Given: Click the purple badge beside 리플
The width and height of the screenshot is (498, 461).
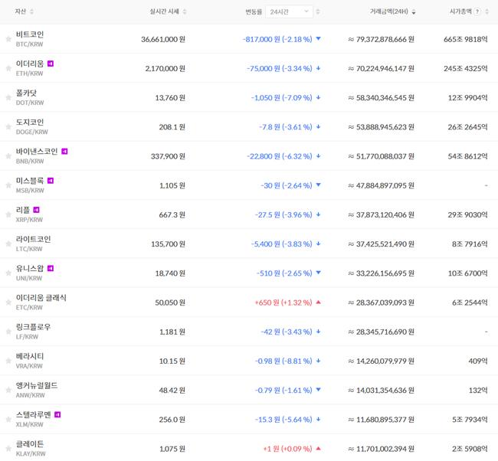Looking at the screenshot, I should [36, 210].
